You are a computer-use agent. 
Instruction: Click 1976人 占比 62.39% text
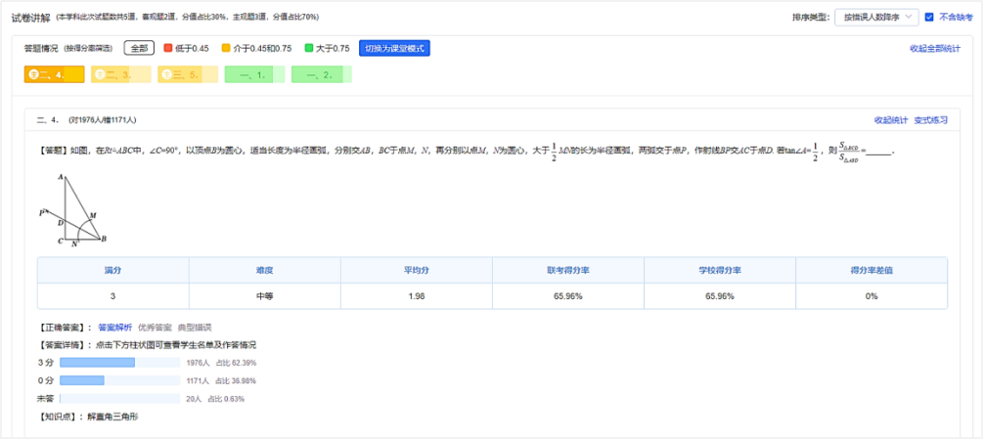(221, 363)
